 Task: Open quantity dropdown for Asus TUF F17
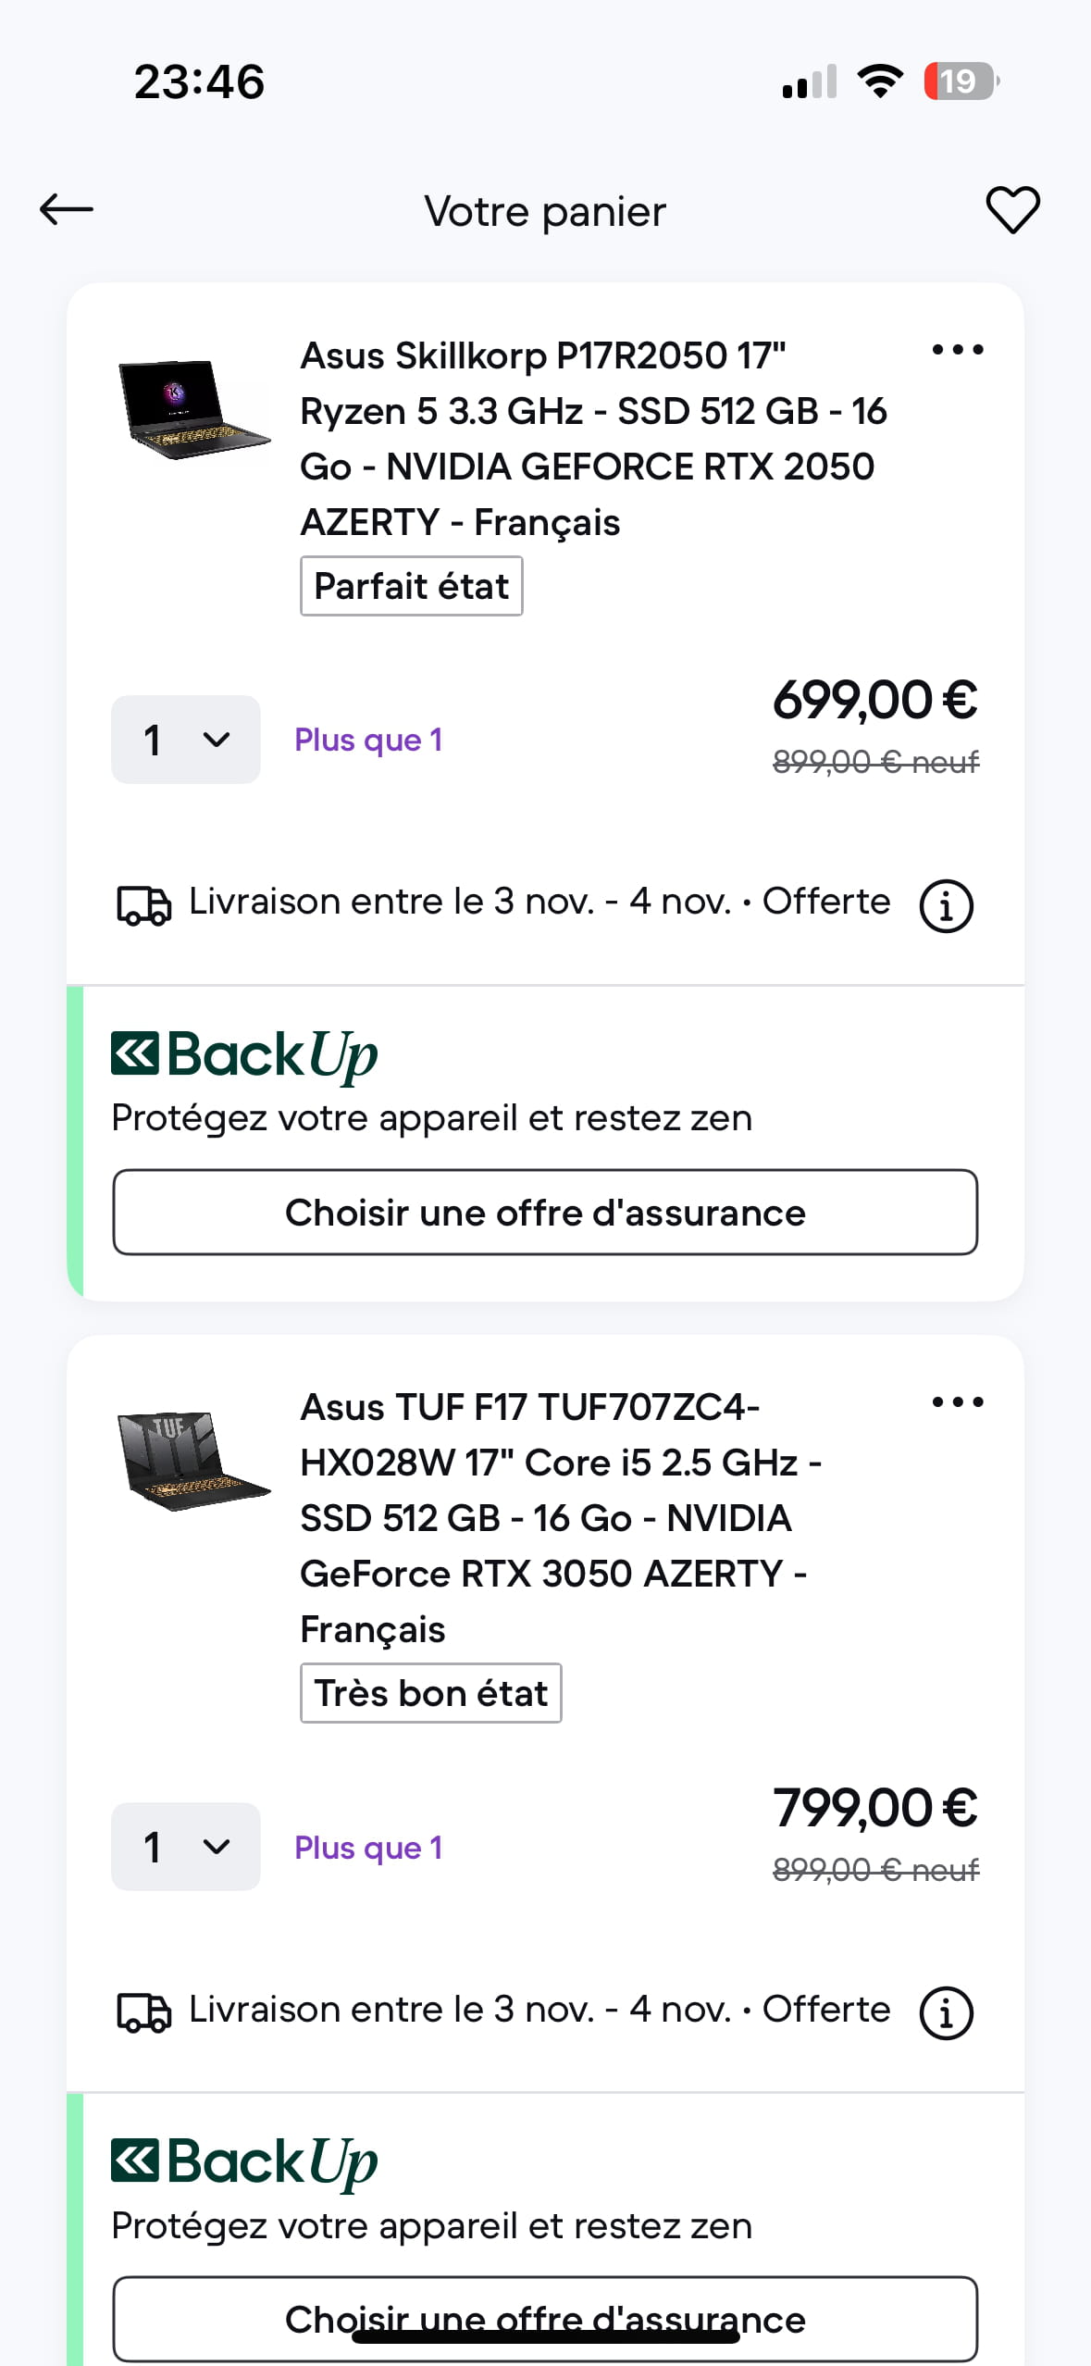[x=186, y=1847]
